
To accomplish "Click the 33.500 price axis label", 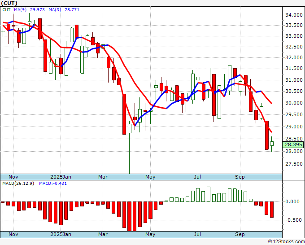I will 294,25.
